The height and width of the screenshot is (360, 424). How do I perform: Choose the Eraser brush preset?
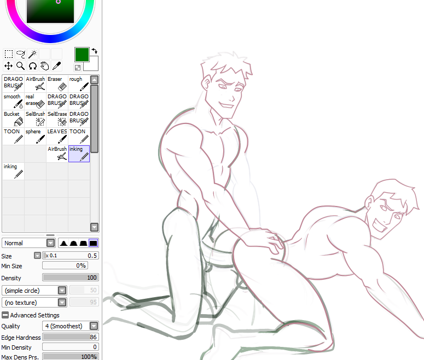pyautogui.click(x=57, y=83)
